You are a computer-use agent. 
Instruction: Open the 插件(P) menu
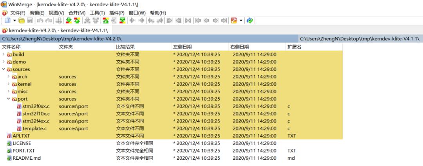click(117, 13)
